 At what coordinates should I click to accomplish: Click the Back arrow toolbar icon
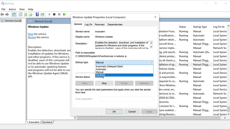(2, 14)
